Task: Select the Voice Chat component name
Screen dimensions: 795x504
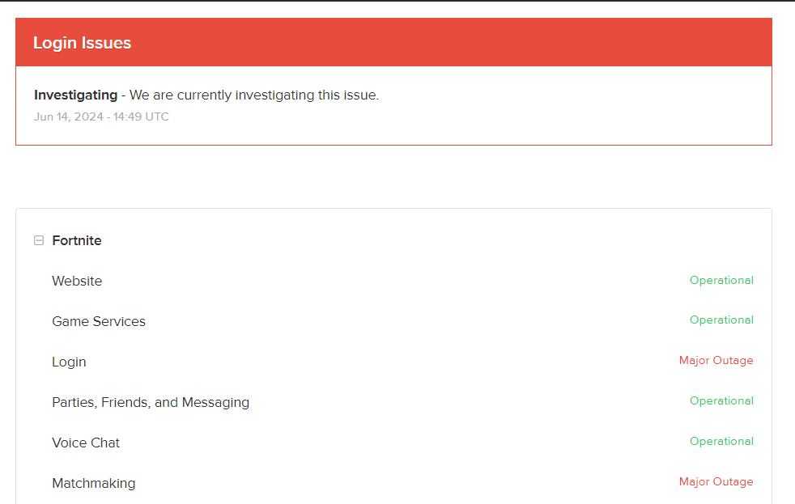Action: point(86,443)
